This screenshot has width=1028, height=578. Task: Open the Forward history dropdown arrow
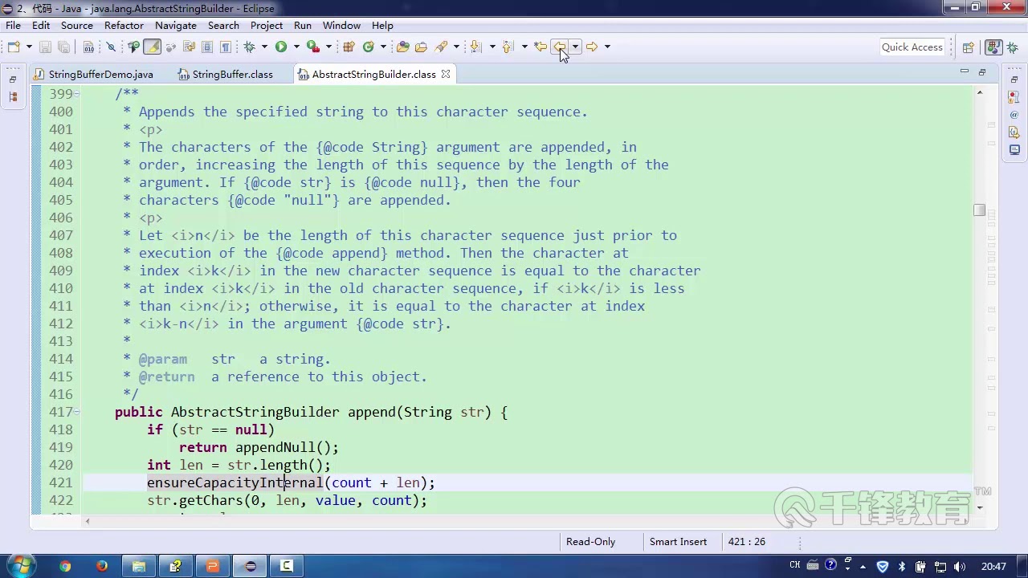607,47
